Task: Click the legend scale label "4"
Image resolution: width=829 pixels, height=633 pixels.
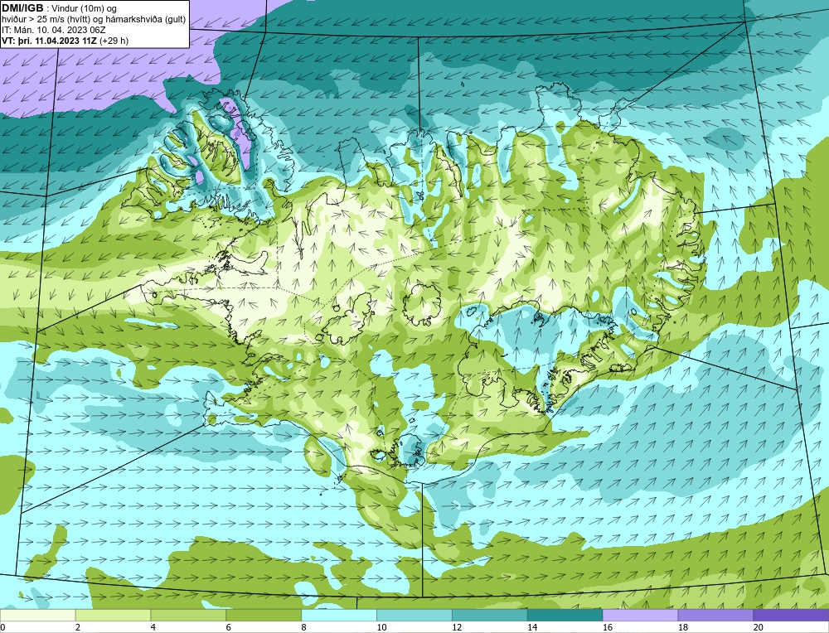Action: tap(153, 627)
